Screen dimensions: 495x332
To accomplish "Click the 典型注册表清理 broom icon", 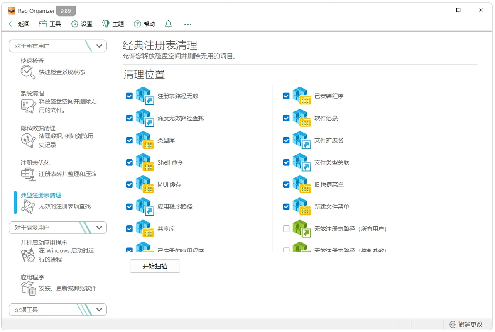I will [x=28, y=207].
